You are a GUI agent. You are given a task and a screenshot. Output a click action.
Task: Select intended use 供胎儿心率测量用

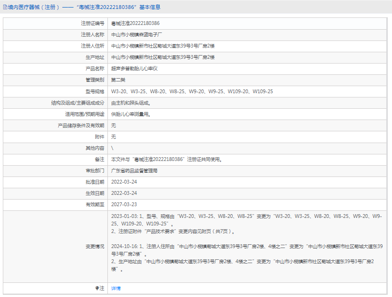131,114
